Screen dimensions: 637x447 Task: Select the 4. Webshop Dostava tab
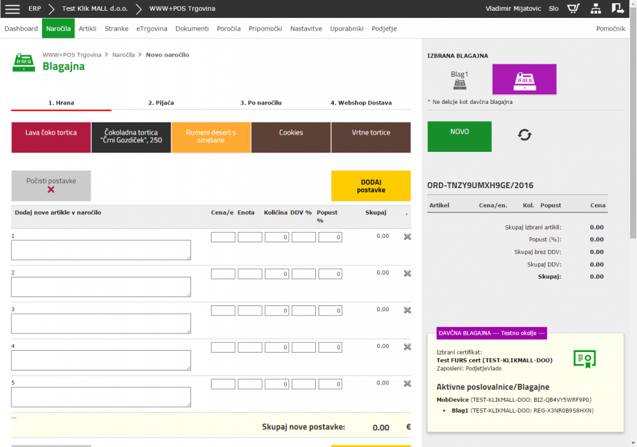click(361, 103)
